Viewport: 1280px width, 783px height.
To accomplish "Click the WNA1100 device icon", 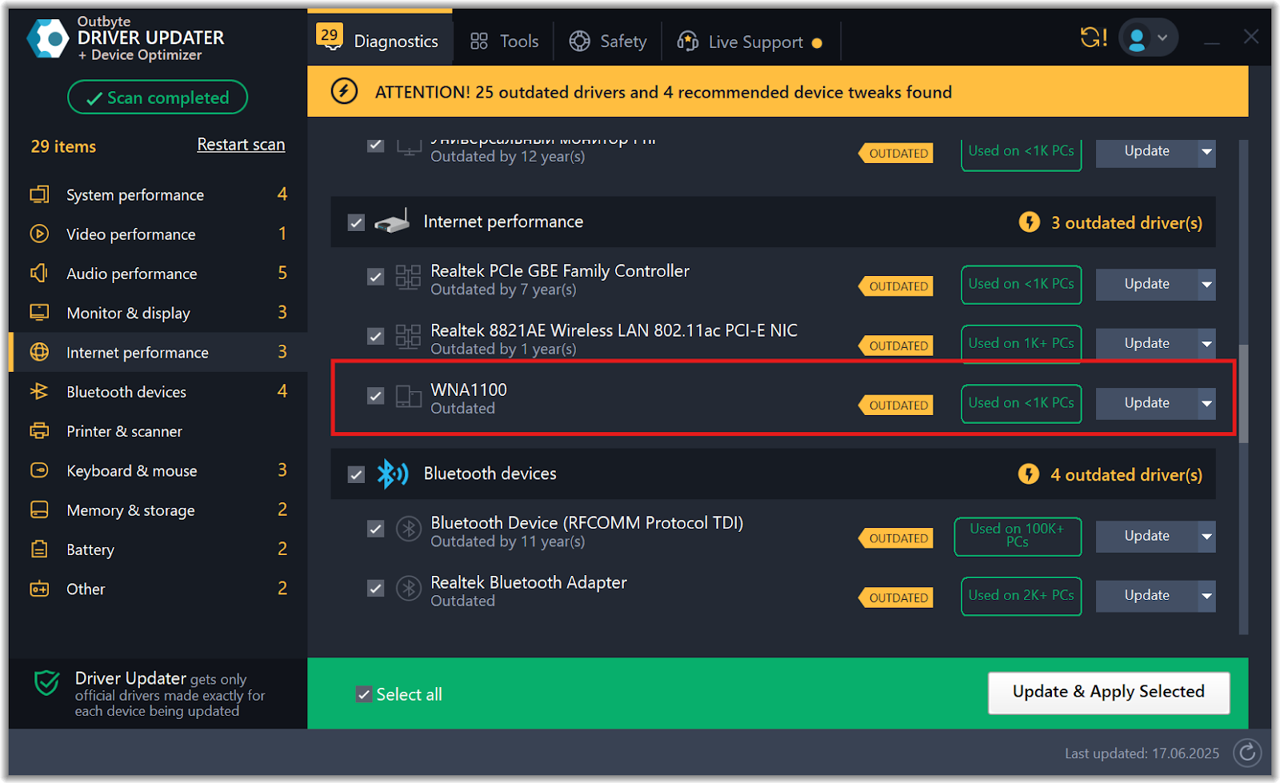I will coord(408,396).
